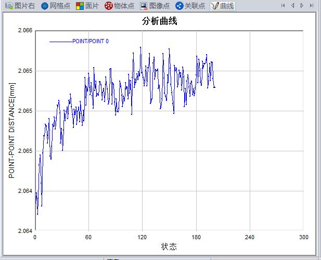
Task: Click the blue 关联点 share icon
Action: click(179, 6)
